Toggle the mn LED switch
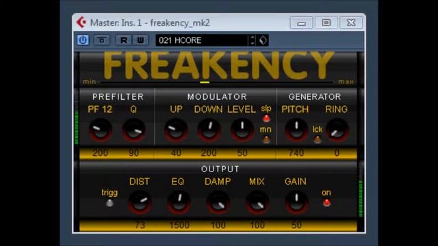 click(266, 139)
